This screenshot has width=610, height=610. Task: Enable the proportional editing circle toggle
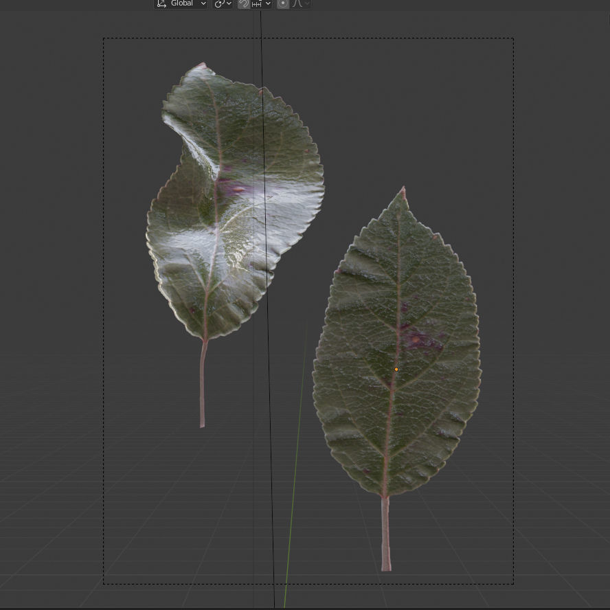283,4
